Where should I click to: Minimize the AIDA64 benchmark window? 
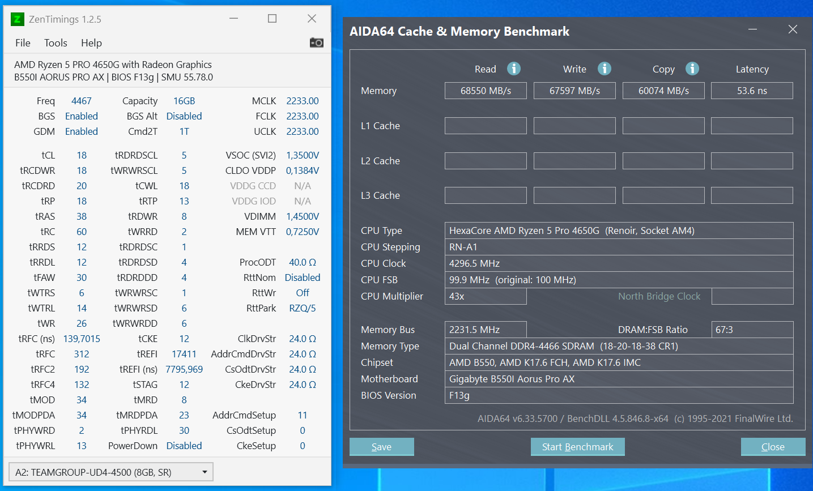pyautogui.click(x=753, y=29)
